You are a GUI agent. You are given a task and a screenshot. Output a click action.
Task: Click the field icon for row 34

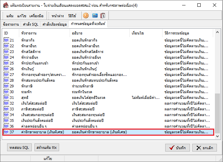6,115
